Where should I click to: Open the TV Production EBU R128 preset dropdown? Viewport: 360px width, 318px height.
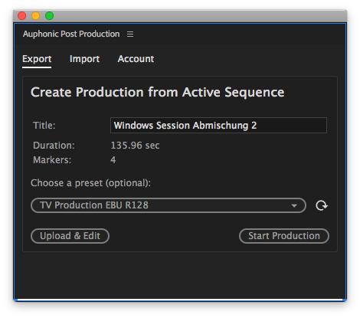point(169,205)
